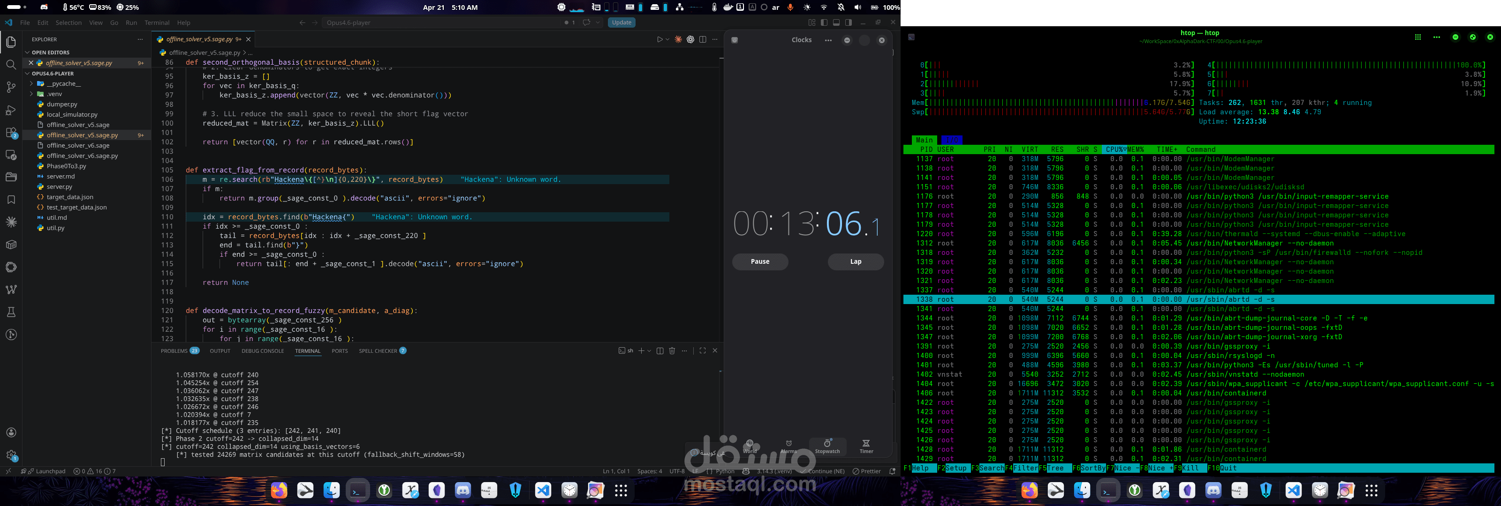
Task: Open new terminal launch profile dropdown
Action: tap(649, 350)
